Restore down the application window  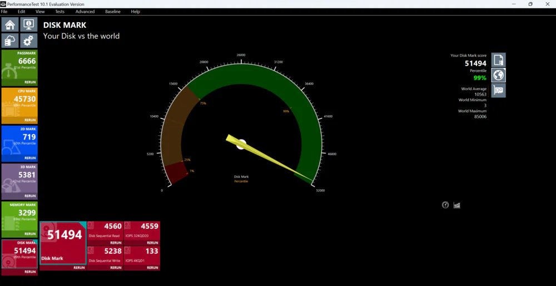(530, 4)
